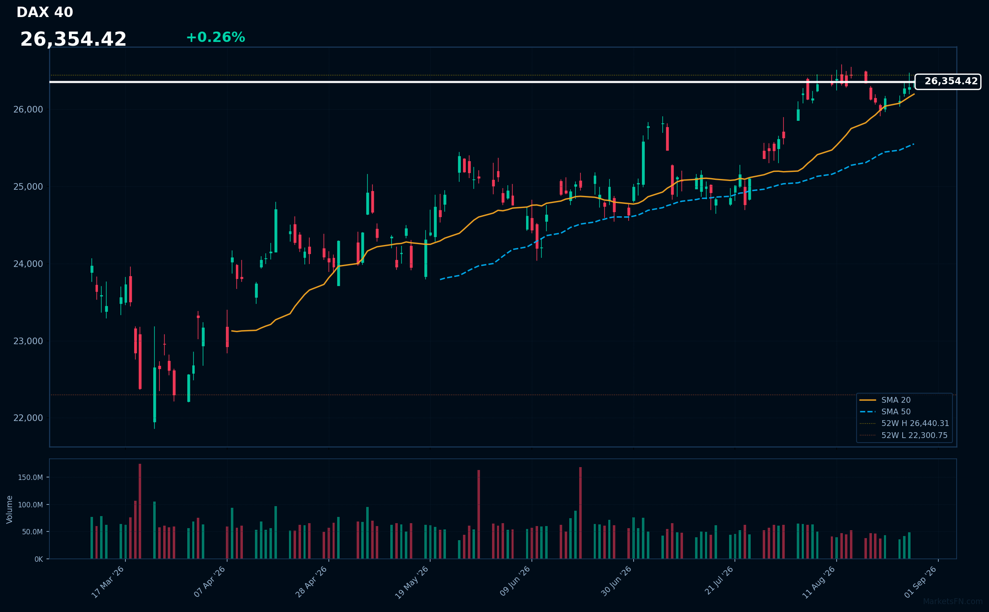This screenshot has height=612, width=989.
Task: Click the 26,354.42 headline price
Action: point(73,39)
